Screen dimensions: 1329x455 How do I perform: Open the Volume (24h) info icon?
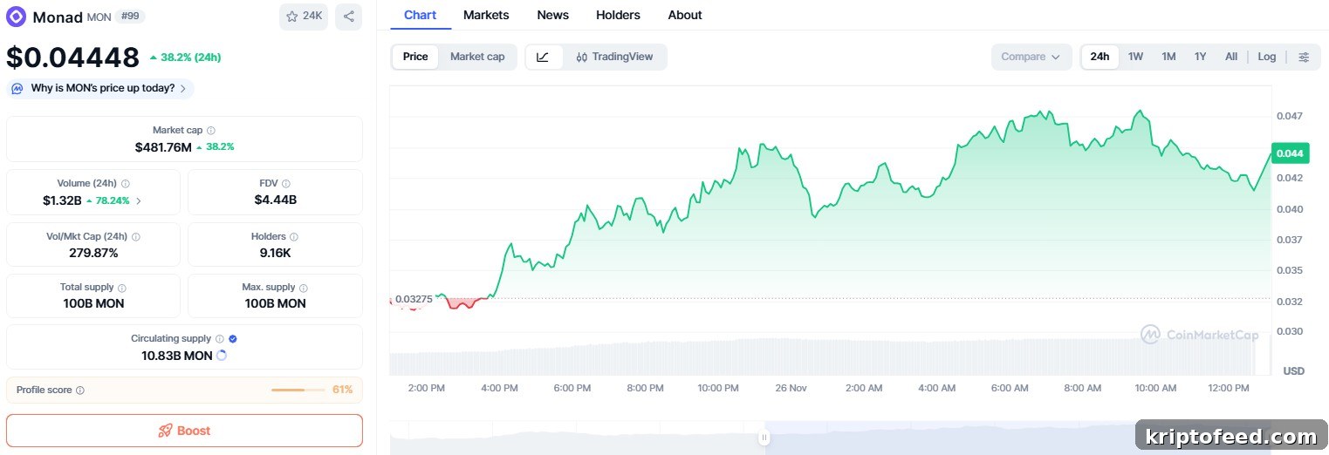126,184
